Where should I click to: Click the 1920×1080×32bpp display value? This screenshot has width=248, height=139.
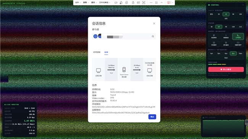pyautogui.click(x=122, y=92)
